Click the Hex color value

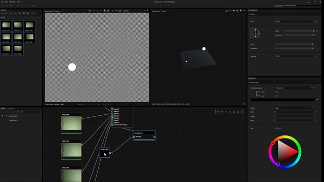coord(278,128)
